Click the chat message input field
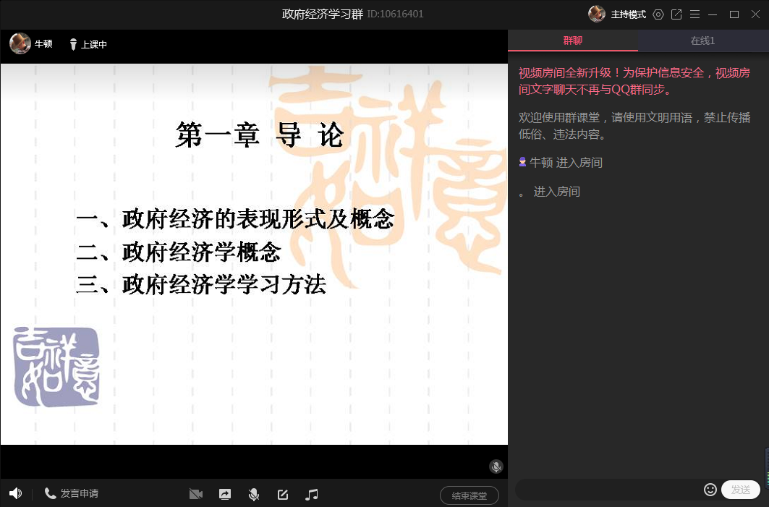The width and height of the screenshot is (769, 507). point(608,490)
